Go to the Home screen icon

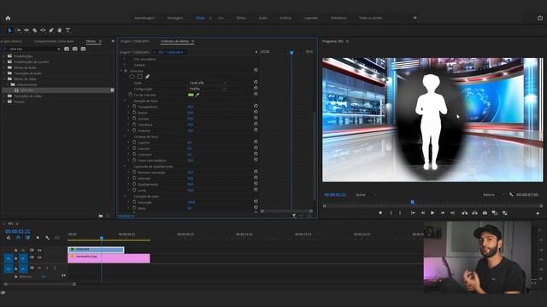pyautogui.click(x=8, y=18)
